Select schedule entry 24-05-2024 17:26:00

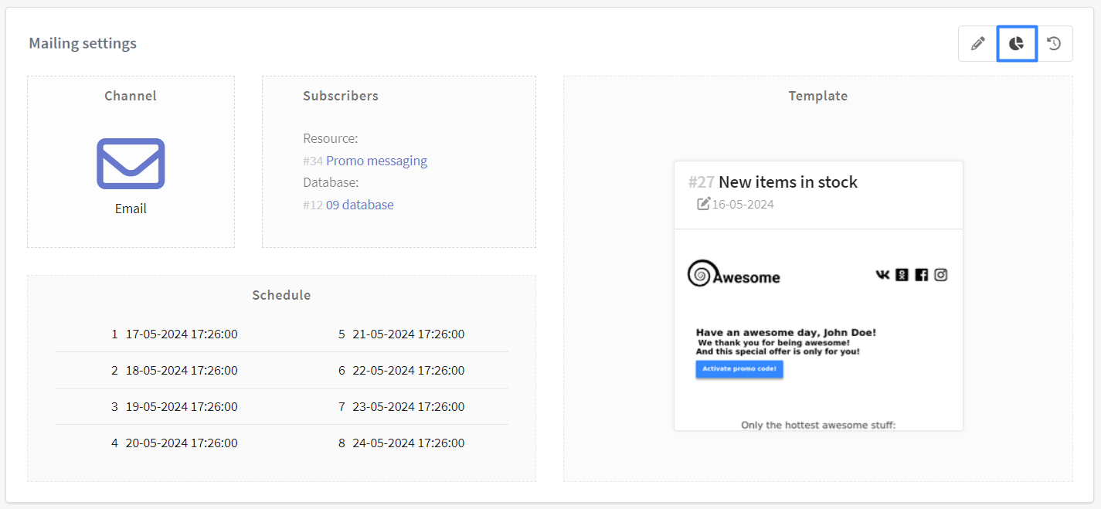(408, 443)
